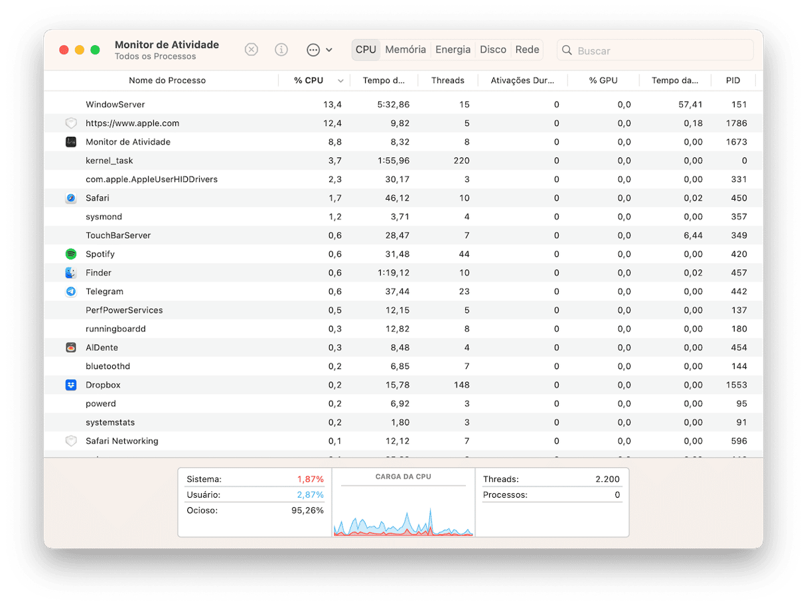Viewport: 807px width, 606px height.
Task: Switch to the Rede tab
Action: click(x=528, y=50)
